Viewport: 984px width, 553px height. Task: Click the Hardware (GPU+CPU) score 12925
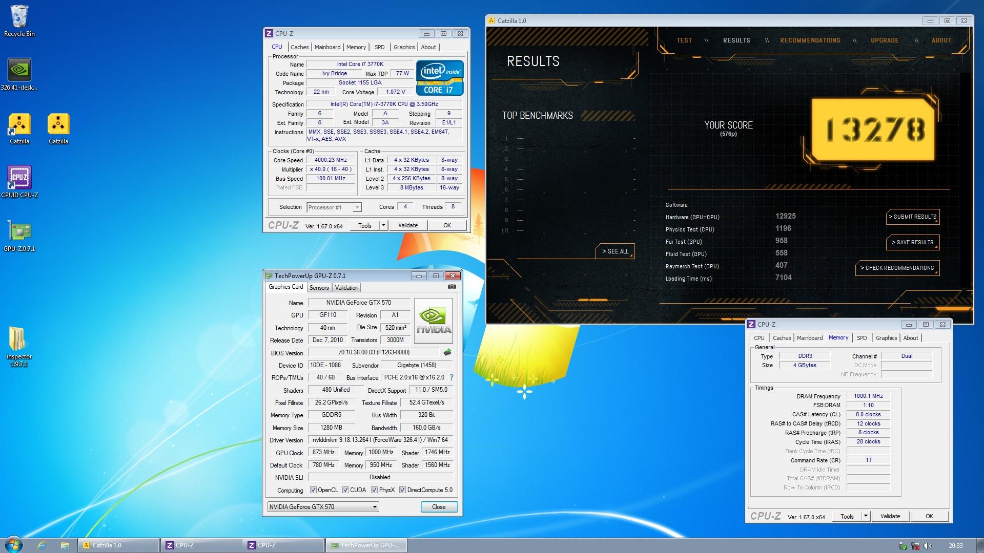coord(786,216)
